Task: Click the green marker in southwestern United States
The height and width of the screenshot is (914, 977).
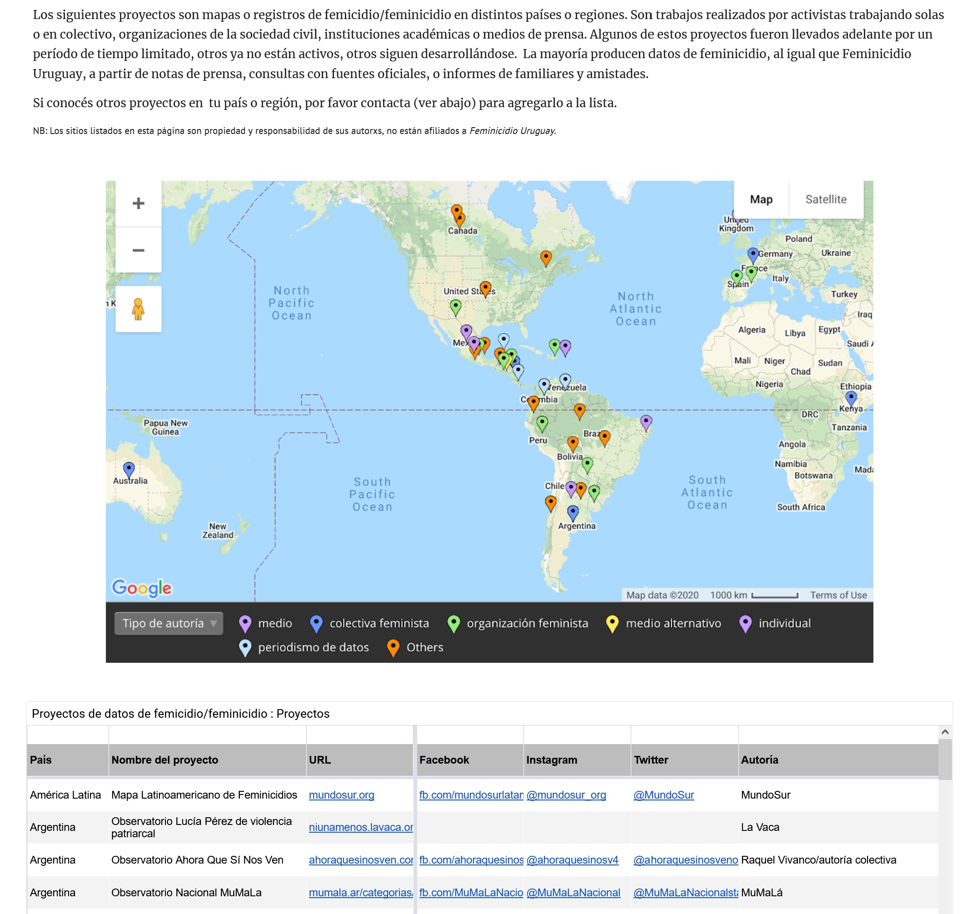Action: click(x=456, y=308)
